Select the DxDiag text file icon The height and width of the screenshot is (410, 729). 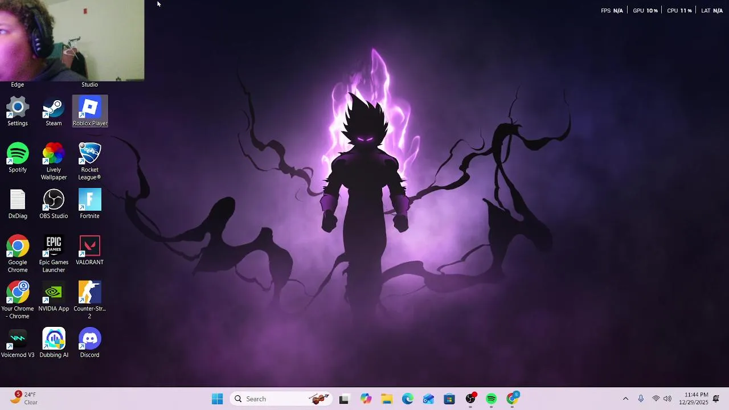(x=18, y=204)
